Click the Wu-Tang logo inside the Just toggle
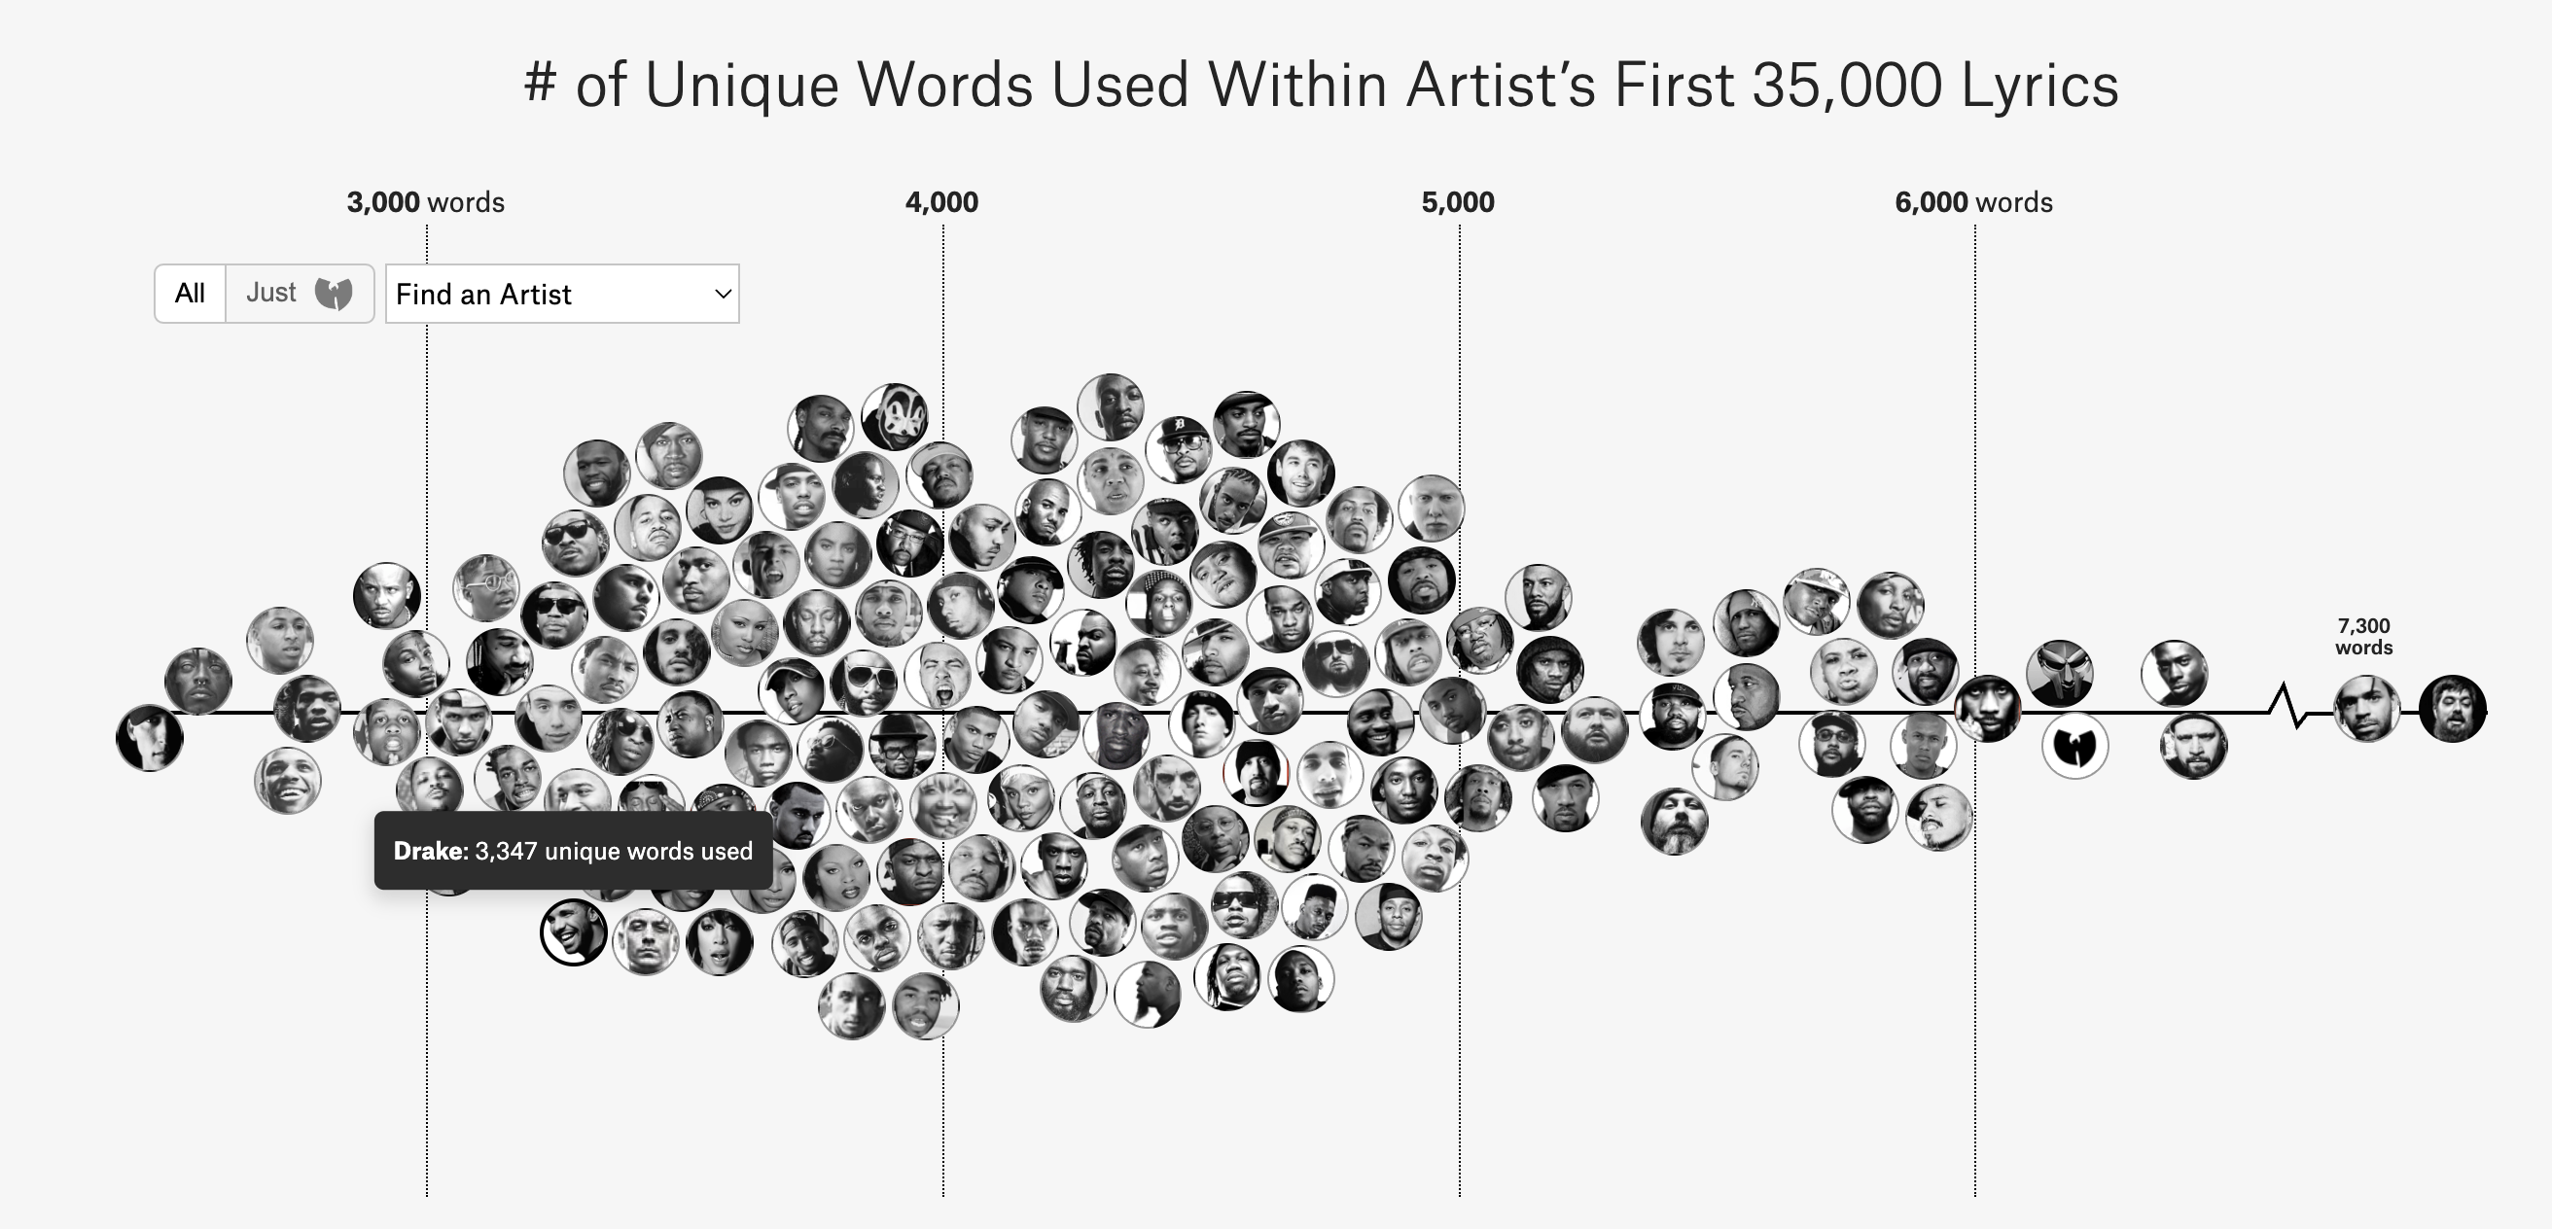Image resolution: width=2552 pixels, height=1229 pixels. click(x=334, y=293)
